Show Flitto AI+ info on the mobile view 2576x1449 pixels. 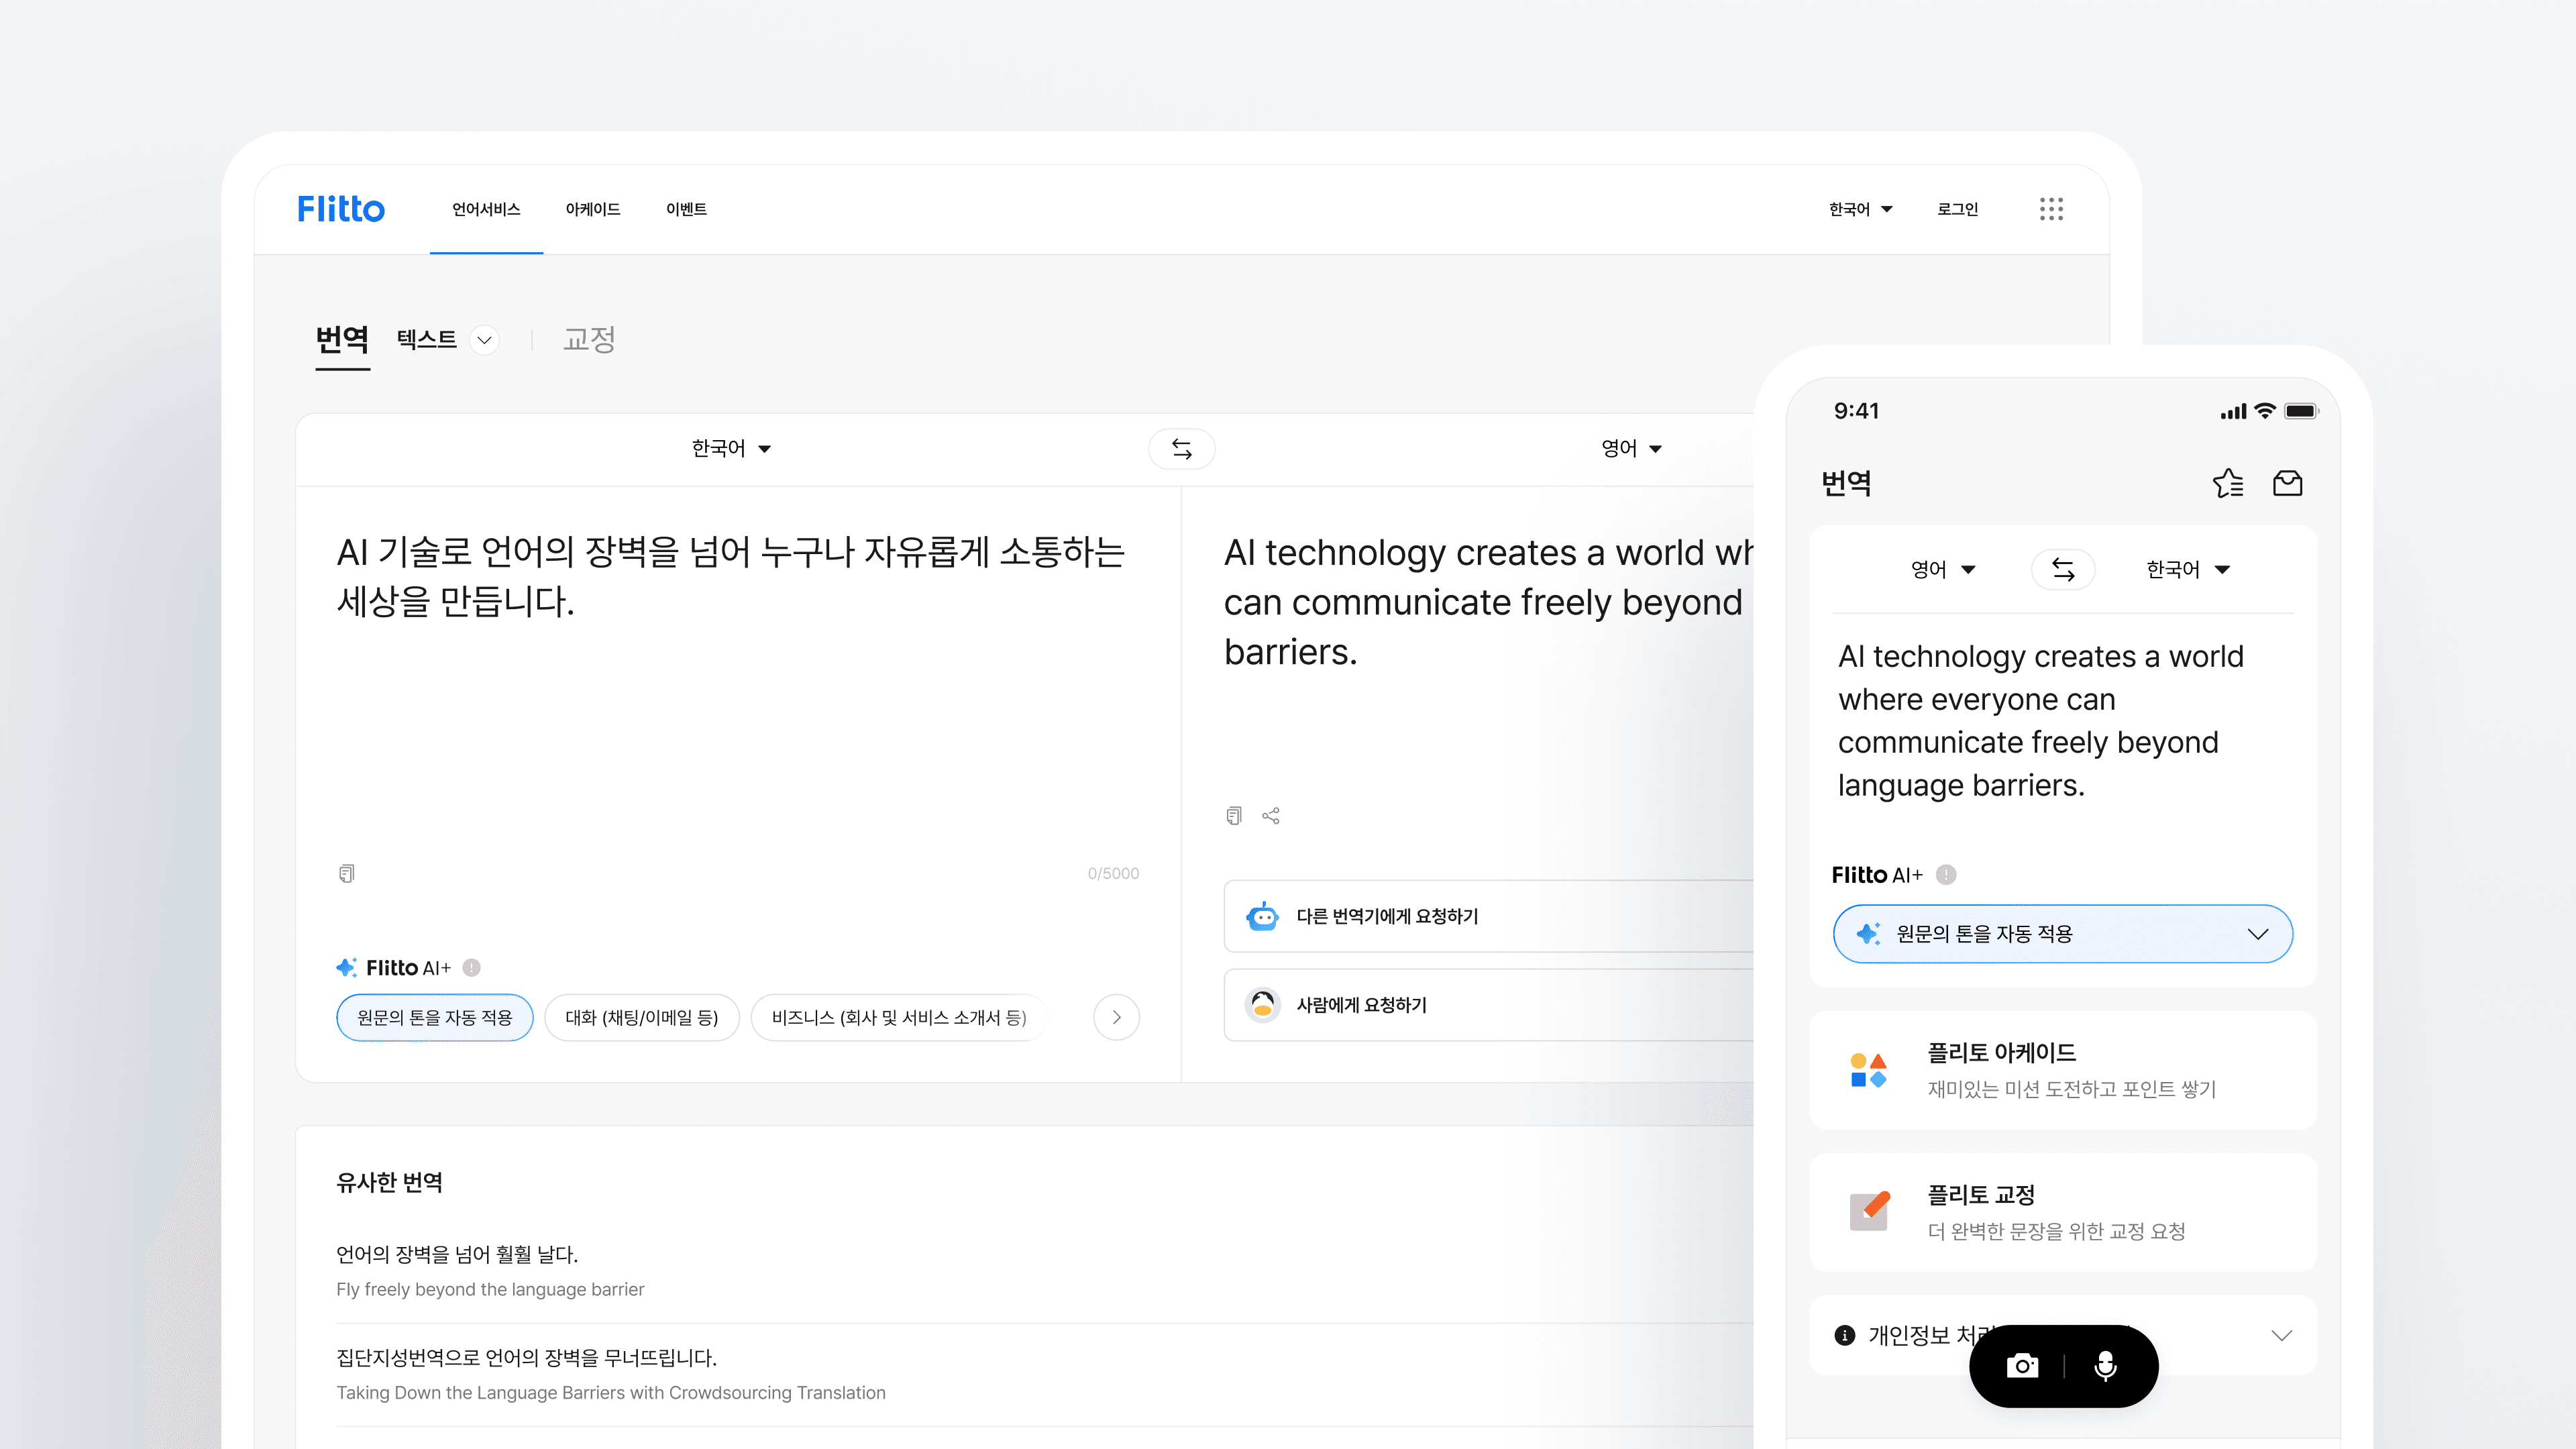pyautogui.click(x=1946, y=875)
